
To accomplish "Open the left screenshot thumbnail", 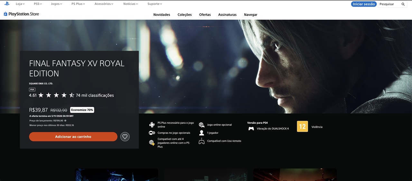I will coord(117,175).
